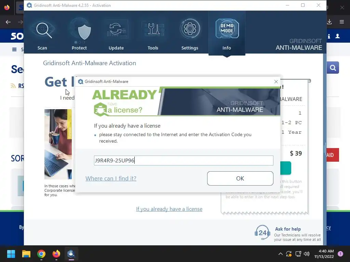Open Firefox hamburger menu
350x262 pixels.
click(x=342, y=21)
